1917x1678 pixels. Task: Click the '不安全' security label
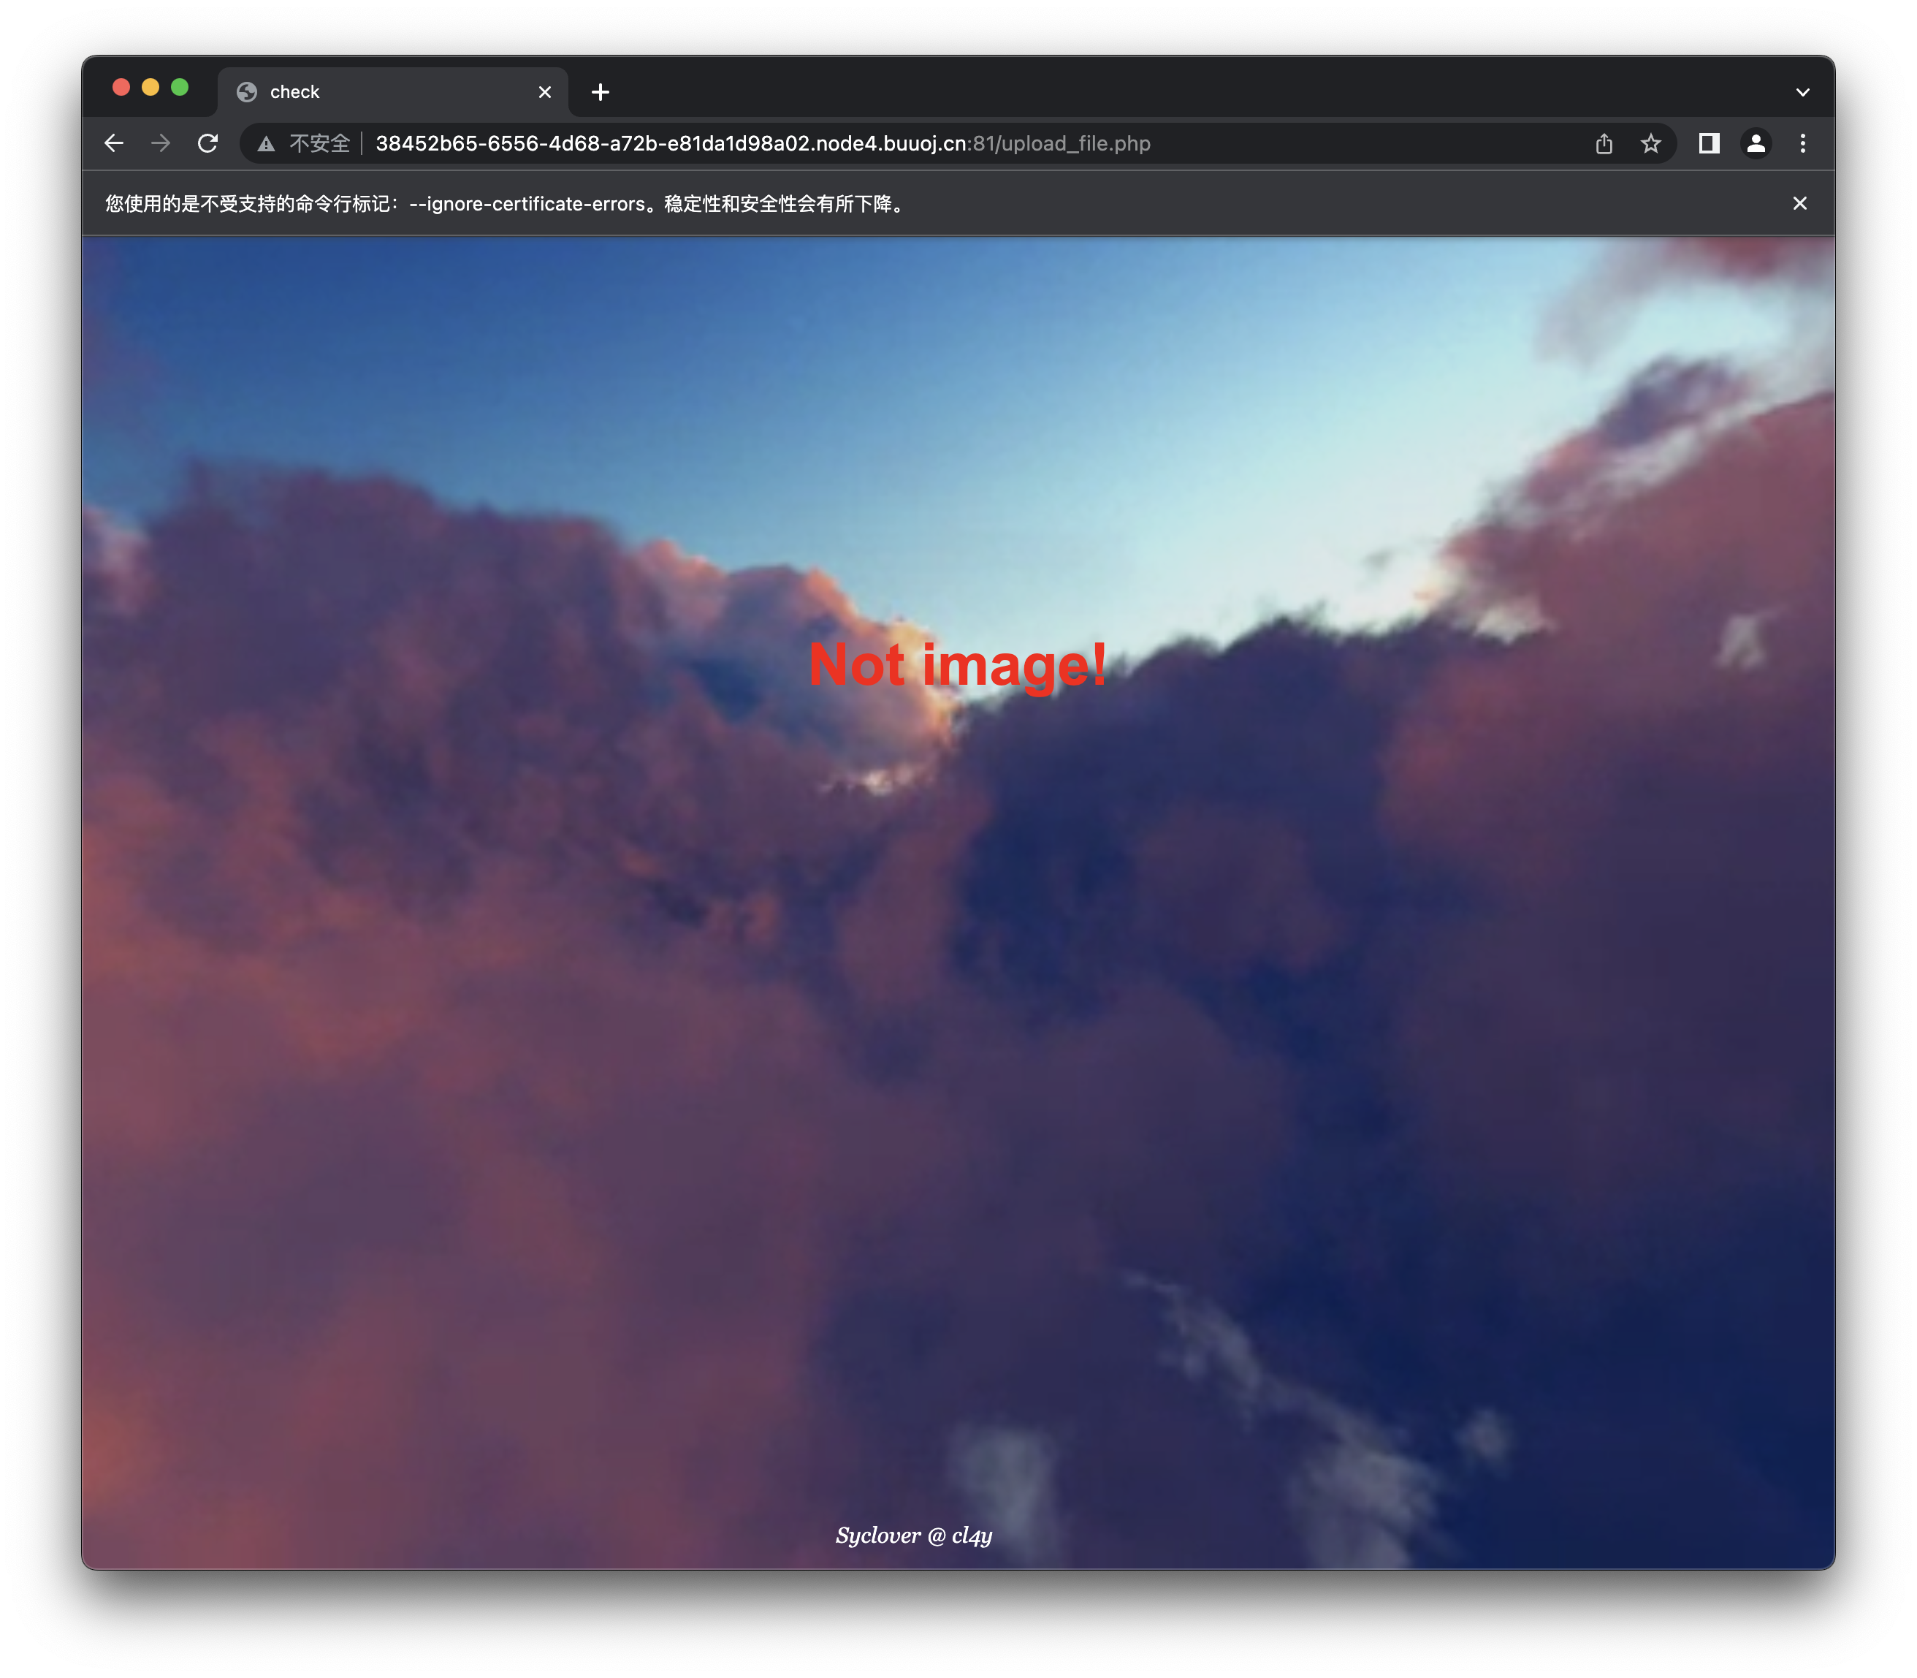click(319, 143)
